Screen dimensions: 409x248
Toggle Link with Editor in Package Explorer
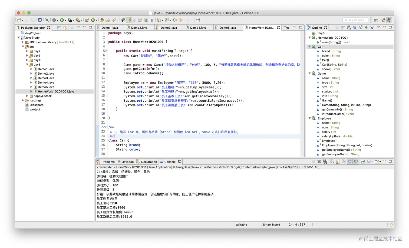pos(65,28)
